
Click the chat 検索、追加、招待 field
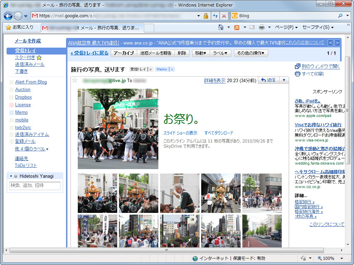pyautogui.click(x=35, y=186)
